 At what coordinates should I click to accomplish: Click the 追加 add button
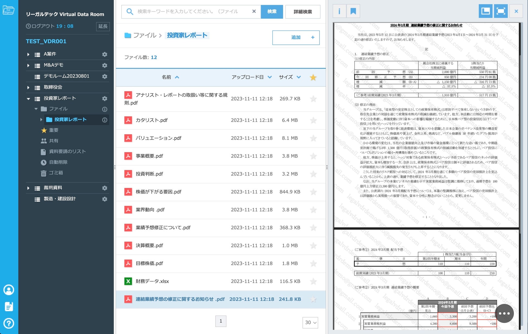(296, 38)
